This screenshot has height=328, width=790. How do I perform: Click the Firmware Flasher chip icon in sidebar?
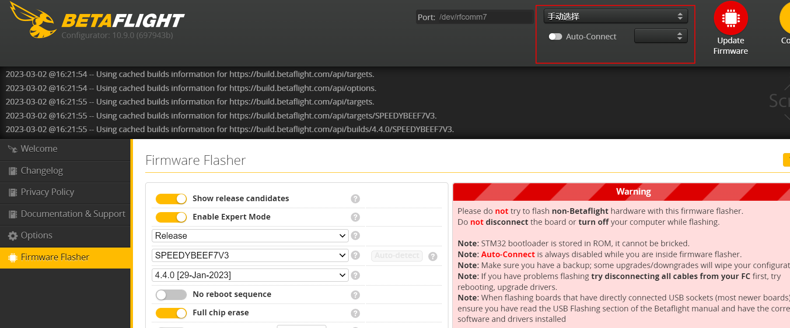(x=13, y=258)
